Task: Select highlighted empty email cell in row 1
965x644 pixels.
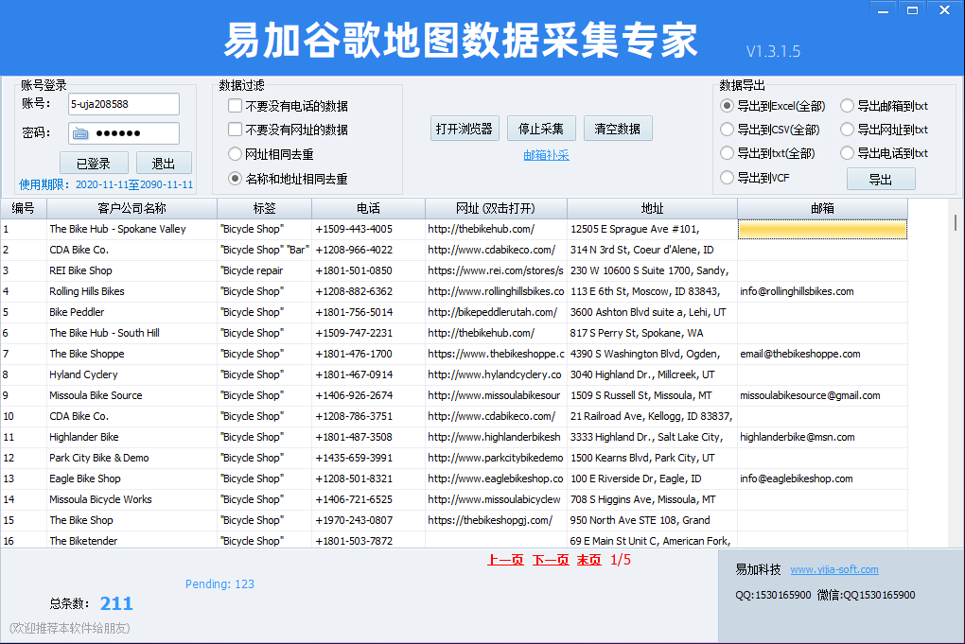Action: pos(822,230)
